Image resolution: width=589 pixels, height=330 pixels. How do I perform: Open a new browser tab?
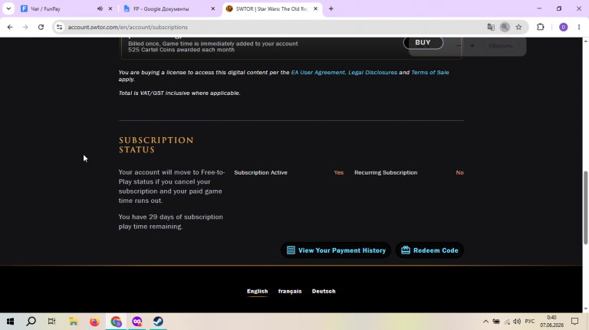tap(331, 8)
